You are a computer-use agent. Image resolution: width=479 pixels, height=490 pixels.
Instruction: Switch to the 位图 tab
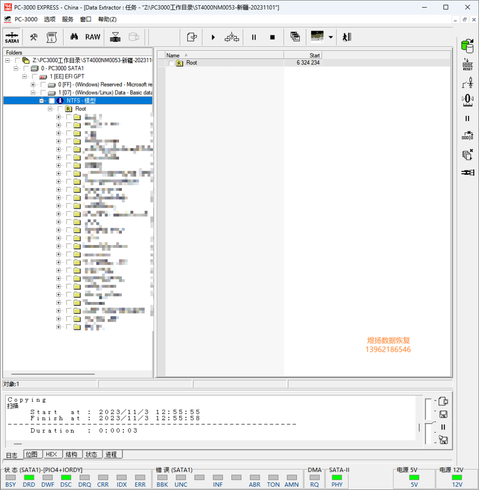click(x=32, y=454)
